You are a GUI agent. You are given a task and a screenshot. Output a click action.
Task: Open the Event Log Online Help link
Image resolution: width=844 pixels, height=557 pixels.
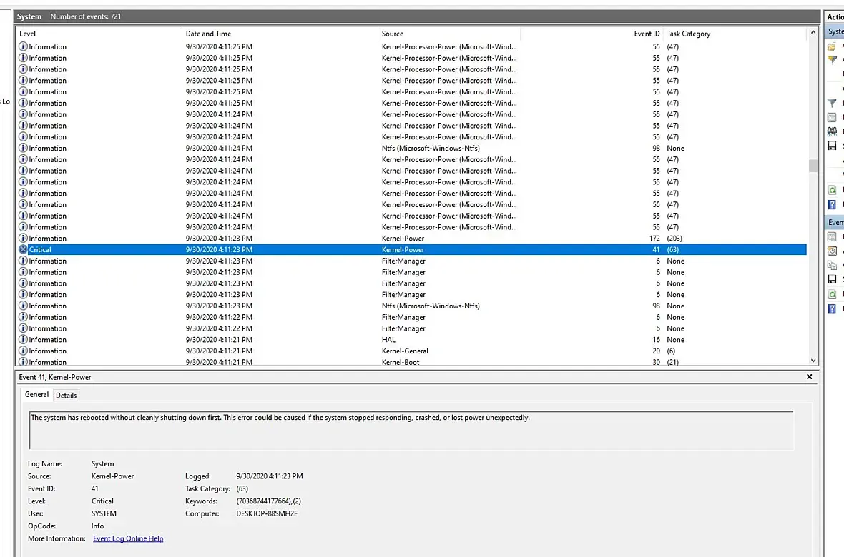[128, 538]
